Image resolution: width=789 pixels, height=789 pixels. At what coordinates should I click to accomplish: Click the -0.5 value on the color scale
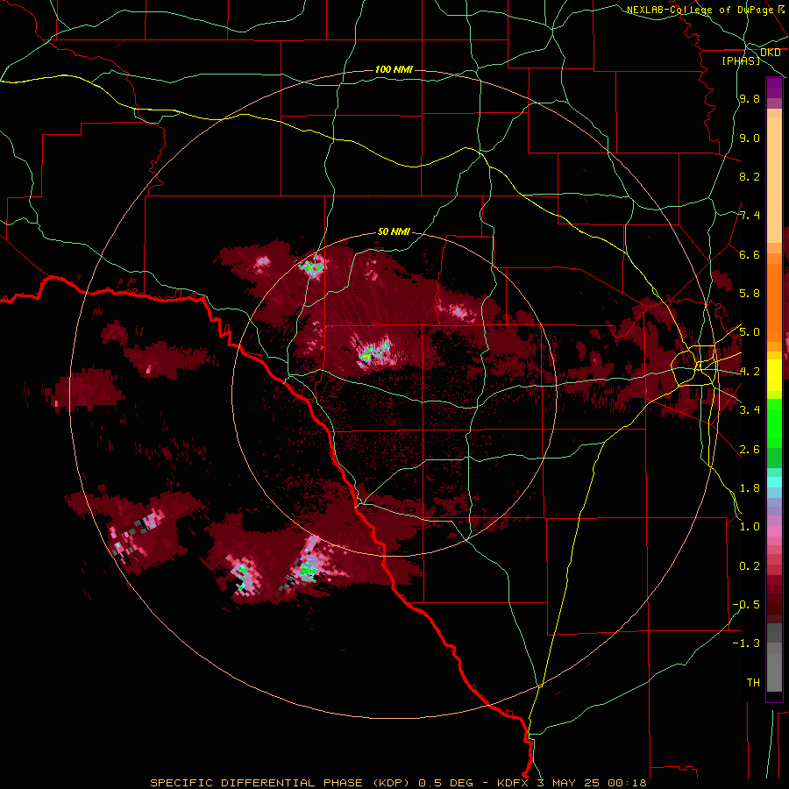point(746,604)
